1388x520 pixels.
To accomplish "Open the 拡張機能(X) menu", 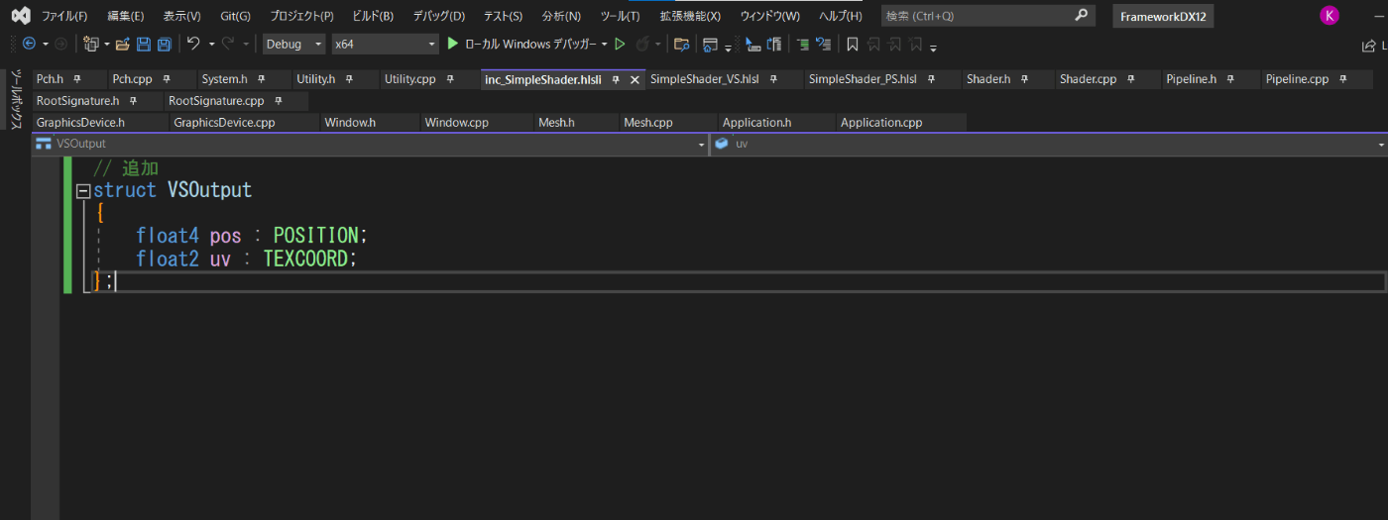I will point(690,16).
